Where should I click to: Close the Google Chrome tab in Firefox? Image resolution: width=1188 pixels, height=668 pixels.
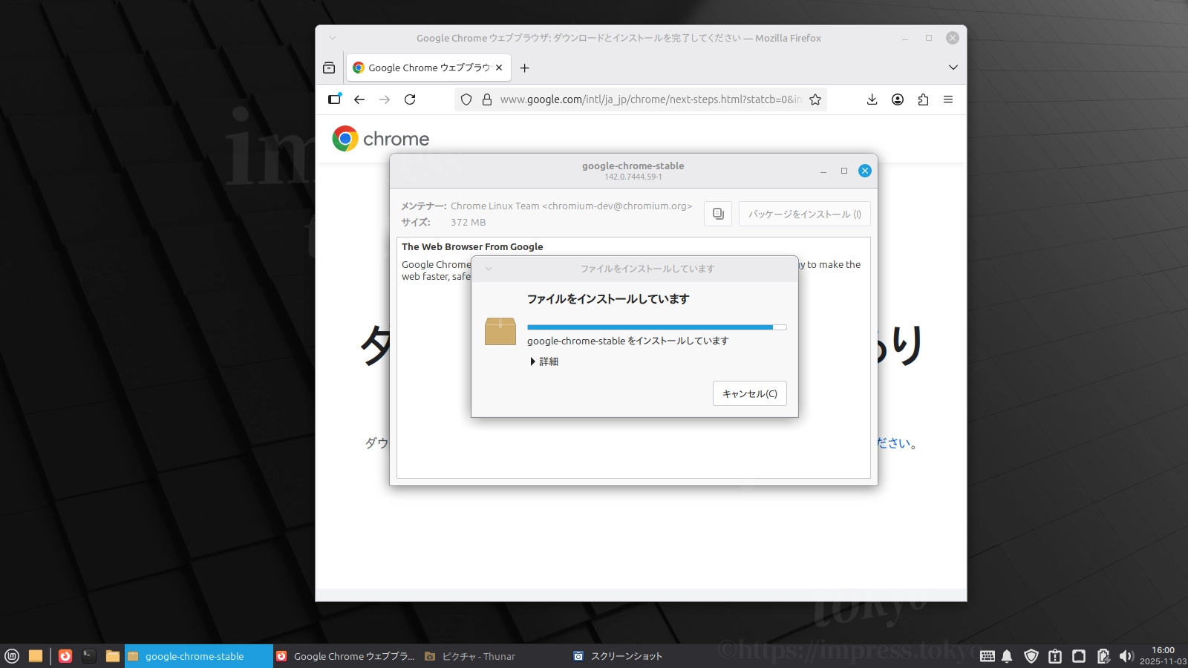[499, 68]
